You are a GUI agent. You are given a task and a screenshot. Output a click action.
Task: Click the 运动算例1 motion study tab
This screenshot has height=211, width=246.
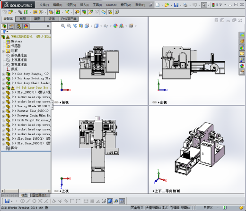pyautogui.click(x=40, y=195)
